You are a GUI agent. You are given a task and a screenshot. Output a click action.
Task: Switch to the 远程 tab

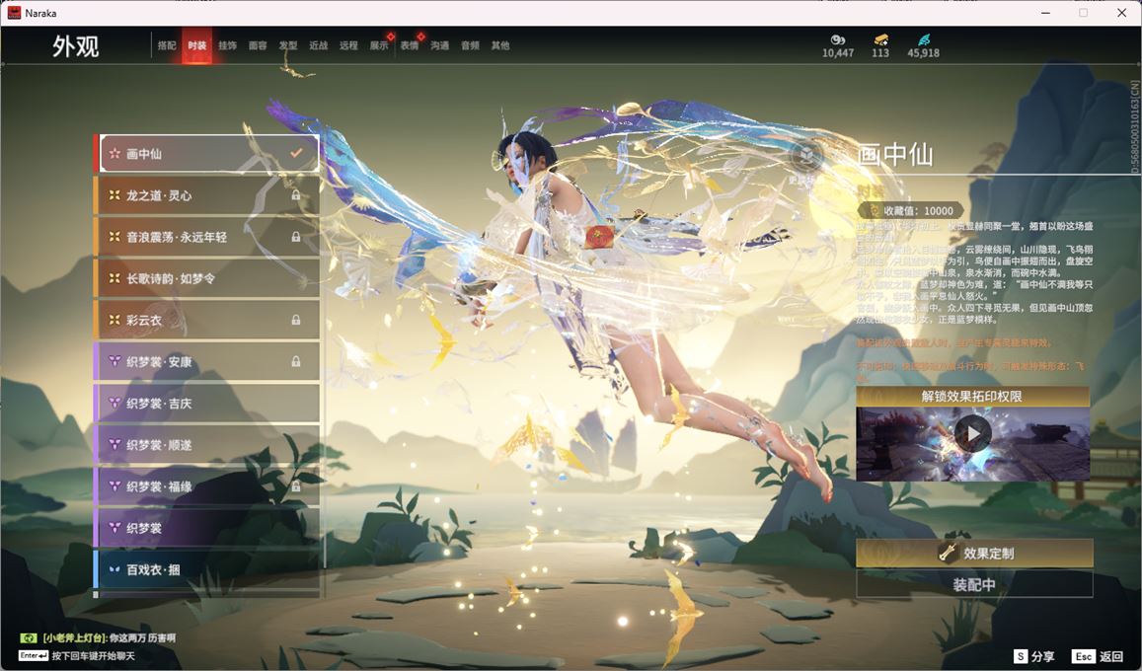tap(348, 45)
